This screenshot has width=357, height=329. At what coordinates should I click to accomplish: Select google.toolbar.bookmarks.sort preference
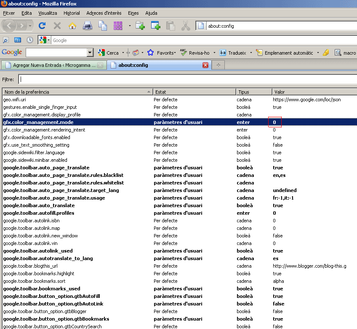(x=180, y=281)
